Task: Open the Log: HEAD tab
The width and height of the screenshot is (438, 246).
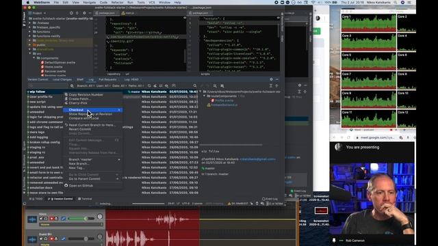Action: point(131,79)
